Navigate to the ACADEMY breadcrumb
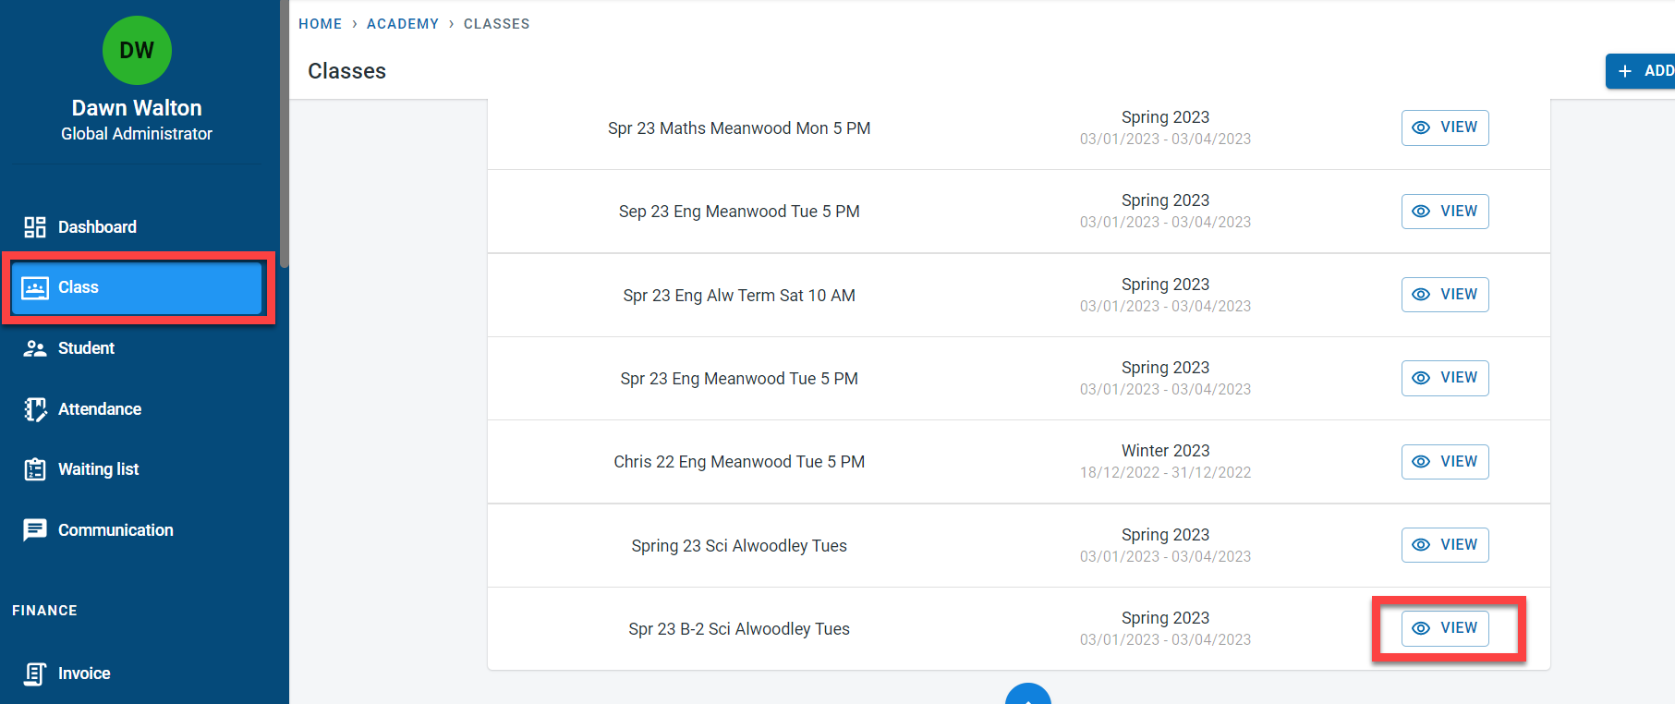1675x704 pixels. (x=403, y=24)
